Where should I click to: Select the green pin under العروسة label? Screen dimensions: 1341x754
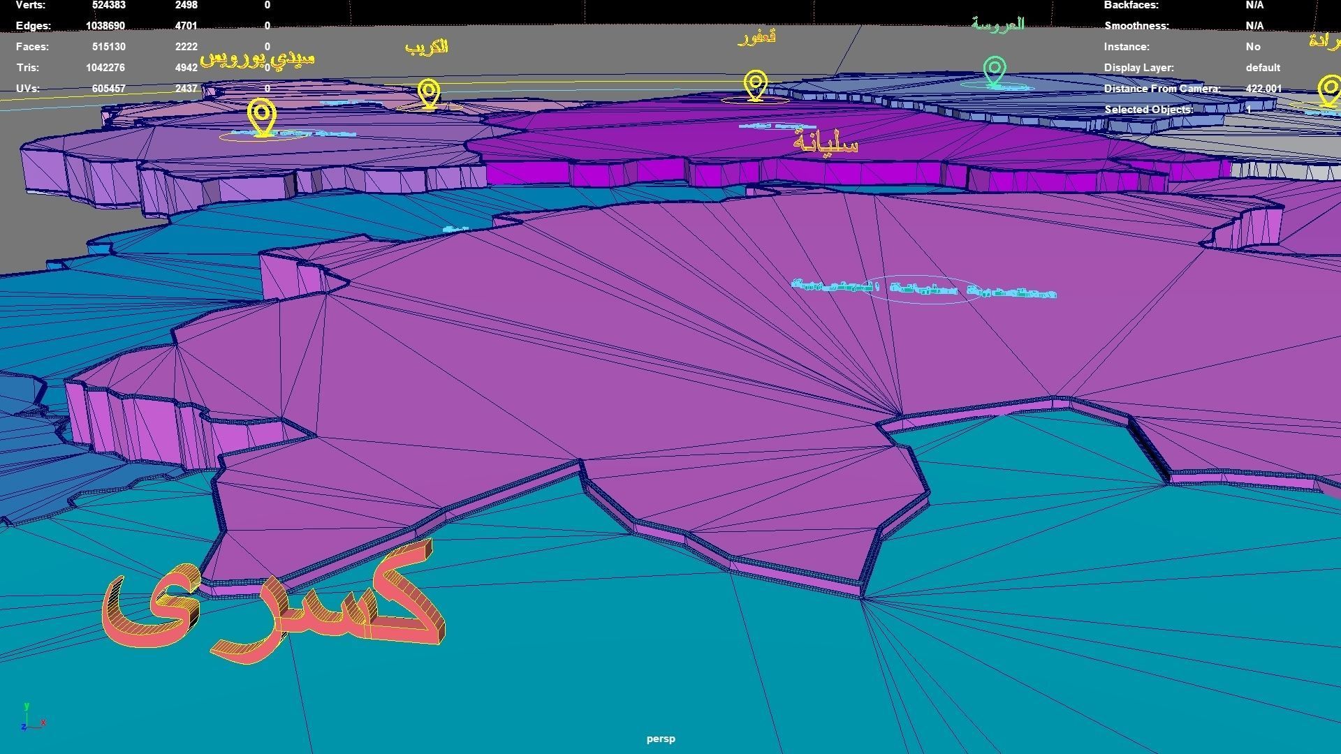994,71
